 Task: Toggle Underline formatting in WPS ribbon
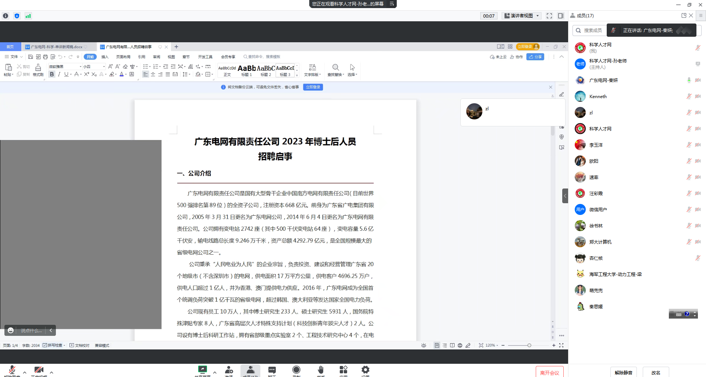point(66,74)
